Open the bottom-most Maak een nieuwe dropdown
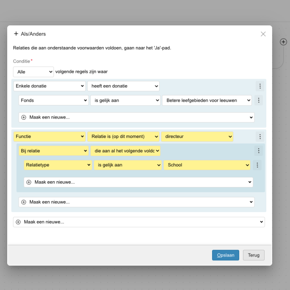Screen dimensions: 290x290 point(139,222)
